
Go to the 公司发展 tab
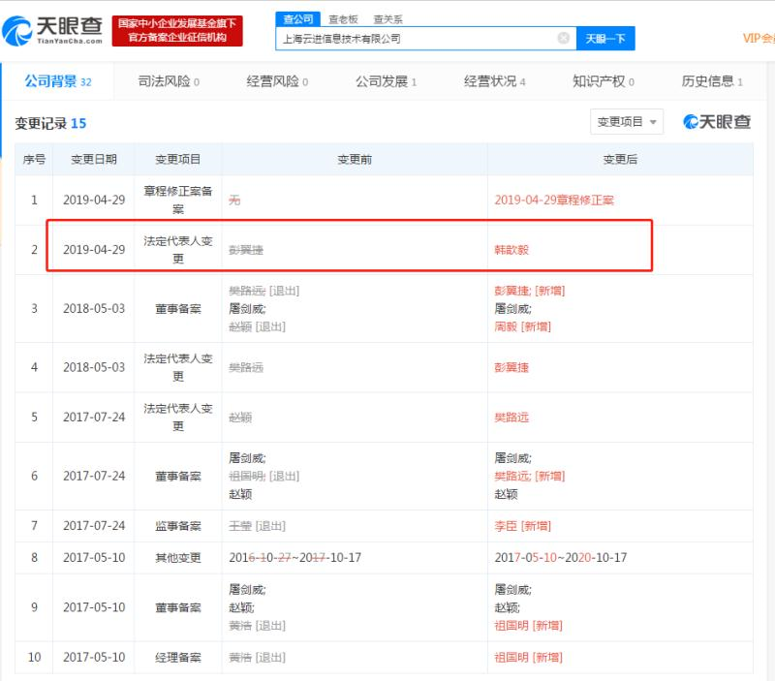[x=385, y=81]
